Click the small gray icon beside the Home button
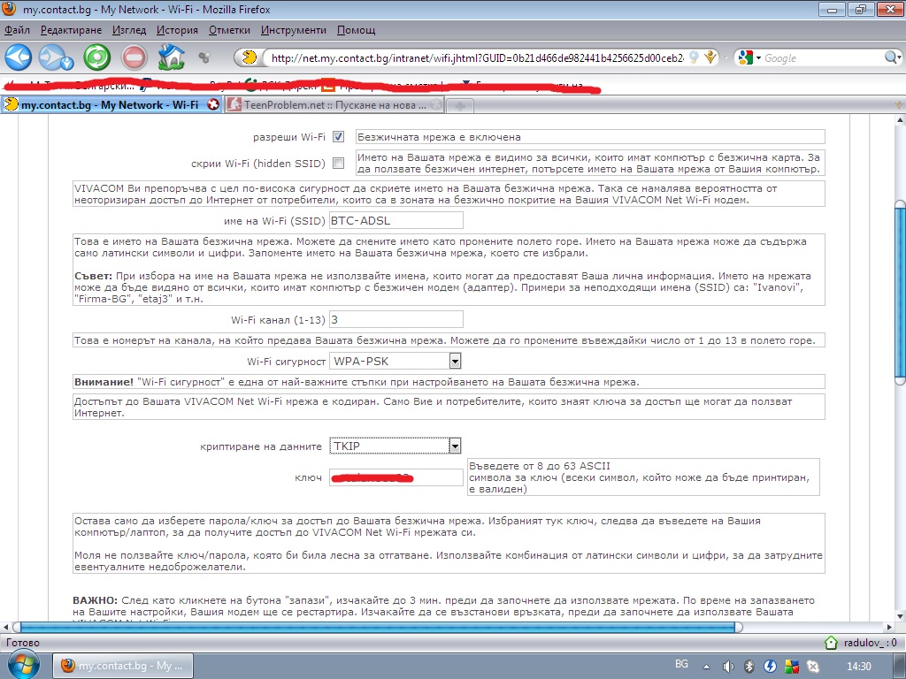 click(x=203, y=57)
